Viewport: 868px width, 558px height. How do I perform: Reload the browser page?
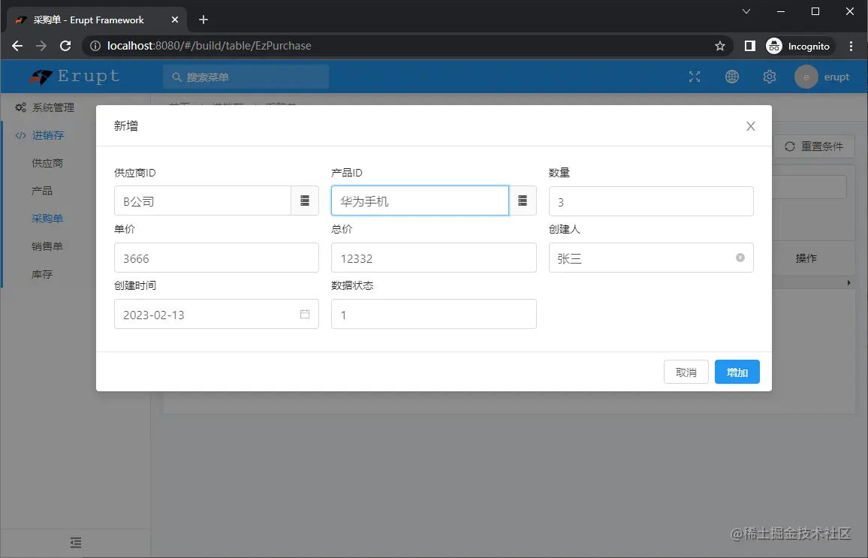[65, 46]
